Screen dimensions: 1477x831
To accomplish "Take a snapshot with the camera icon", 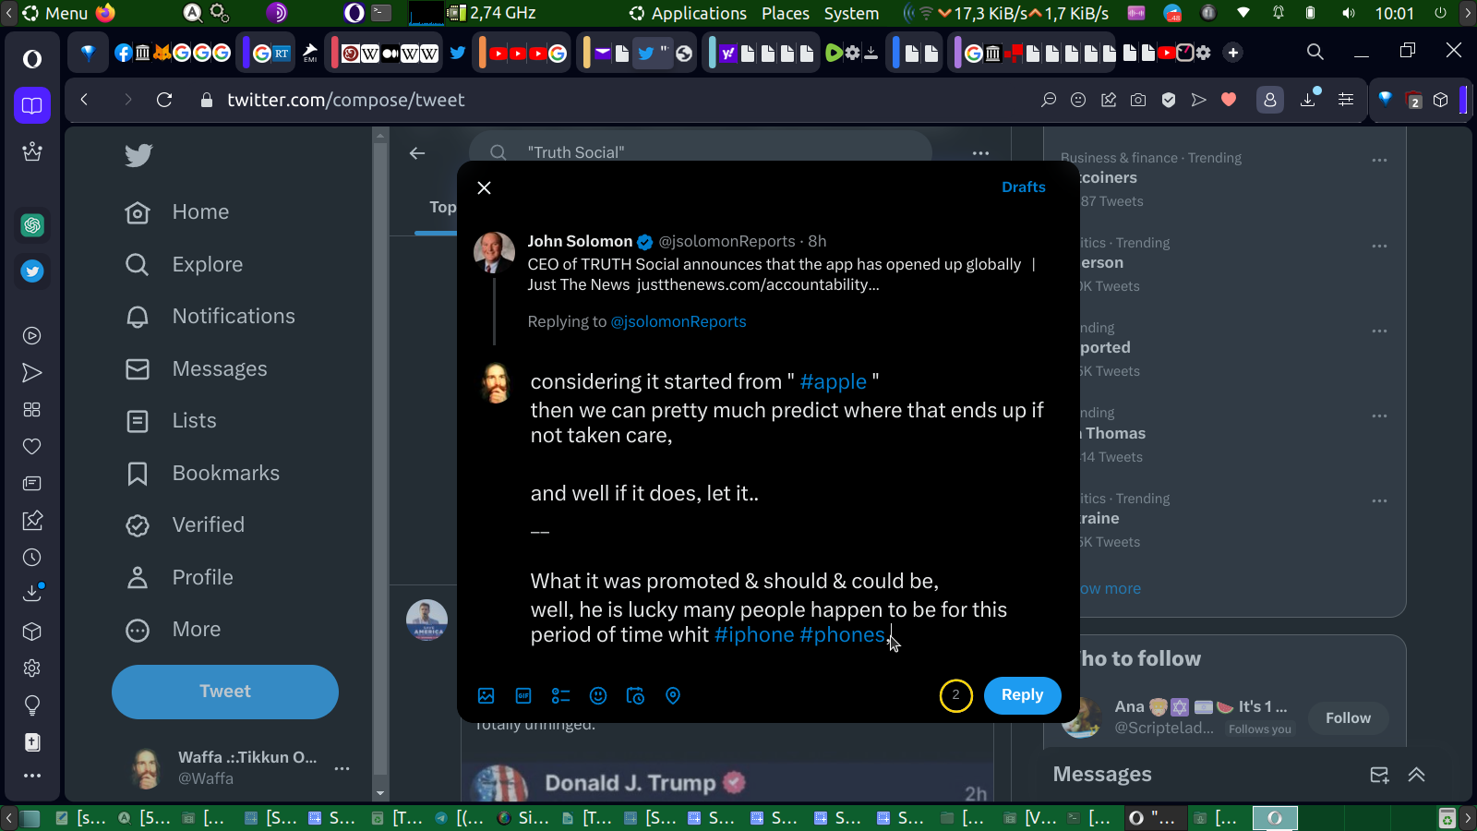I will coord(1138,100).
